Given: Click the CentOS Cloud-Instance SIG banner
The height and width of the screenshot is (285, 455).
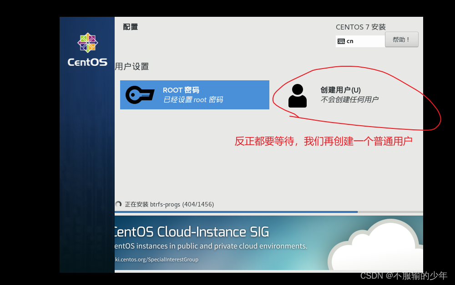Looking at the screenshot, I should pyautogui.click(x=269, y=243).
